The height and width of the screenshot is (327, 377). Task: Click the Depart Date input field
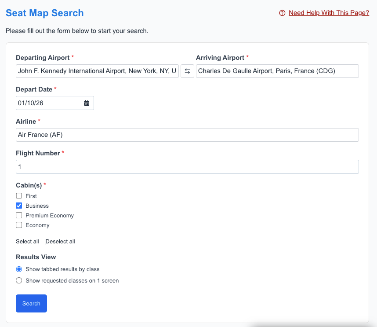tap(48, 103)
